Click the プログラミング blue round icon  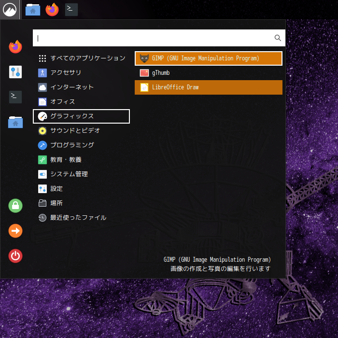(42, 145)
